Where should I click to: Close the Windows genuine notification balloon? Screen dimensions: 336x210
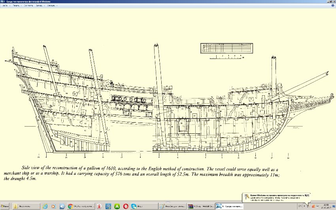click(x=308, y=195)
